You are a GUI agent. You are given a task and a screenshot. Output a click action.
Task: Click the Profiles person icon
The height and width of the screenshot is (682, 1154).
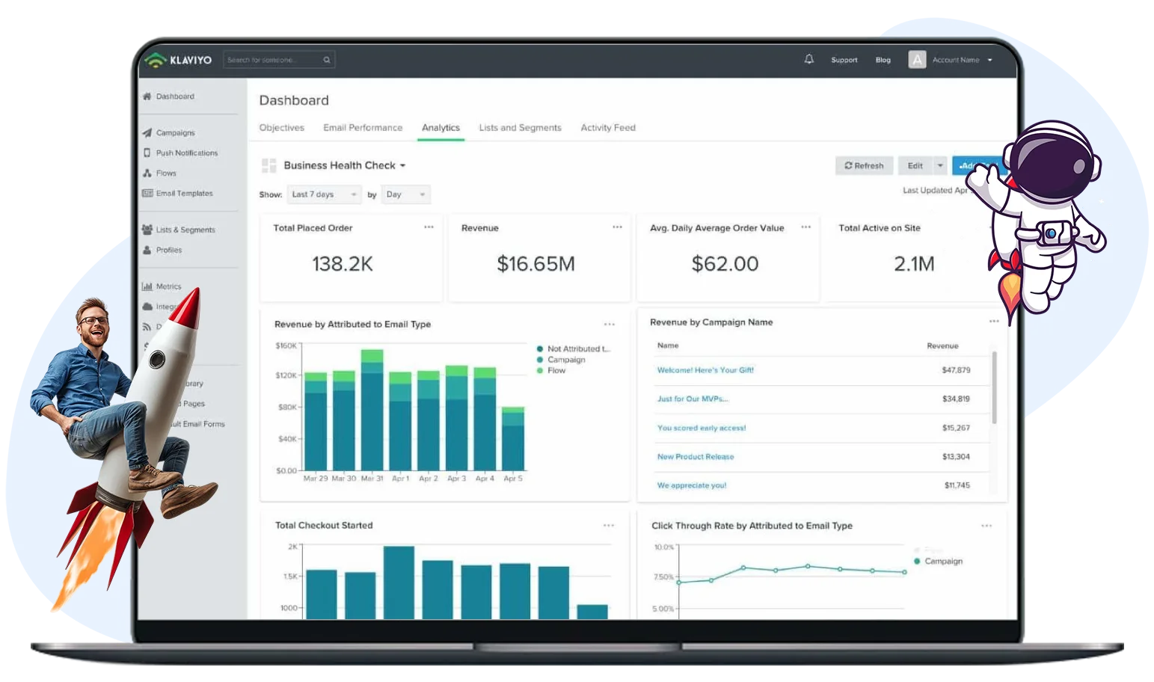tap(147, 250)
